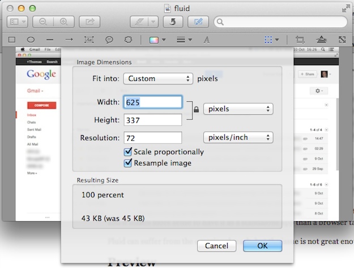Select the speech bubble tool

(x=109, y=40)
